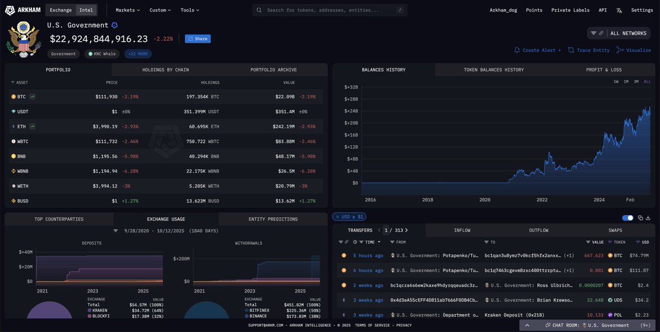Expand the chat room panel chevron
Viewport: 660px width, 332px height.
[x=527, y=325]
